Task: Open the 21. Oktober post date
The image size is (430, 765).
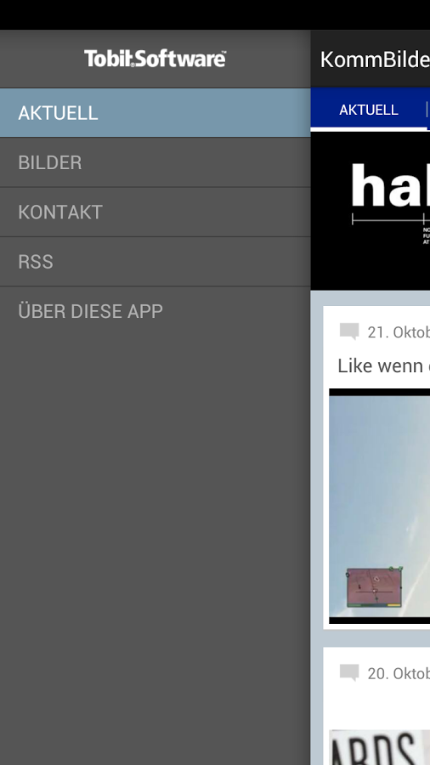Action: point(399,332)
